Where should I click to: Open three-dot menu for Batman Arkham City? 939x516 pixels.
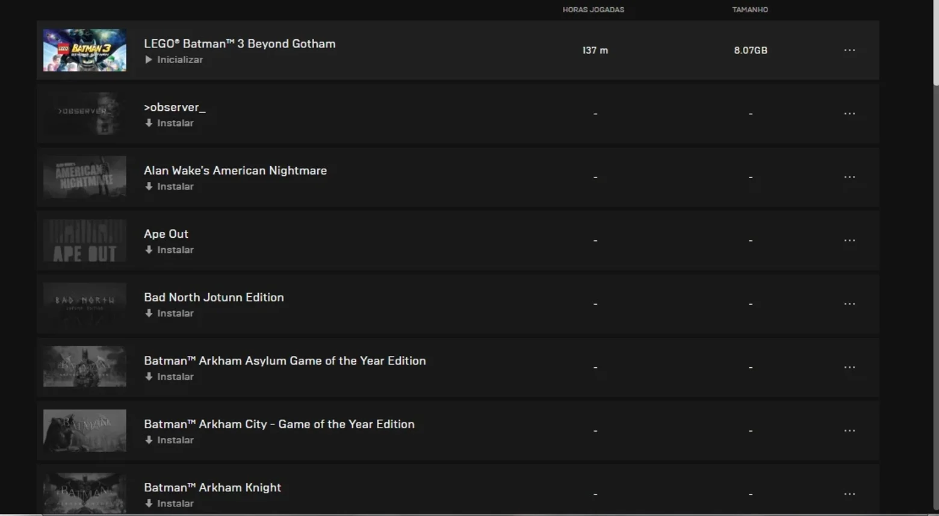point(849,431)
